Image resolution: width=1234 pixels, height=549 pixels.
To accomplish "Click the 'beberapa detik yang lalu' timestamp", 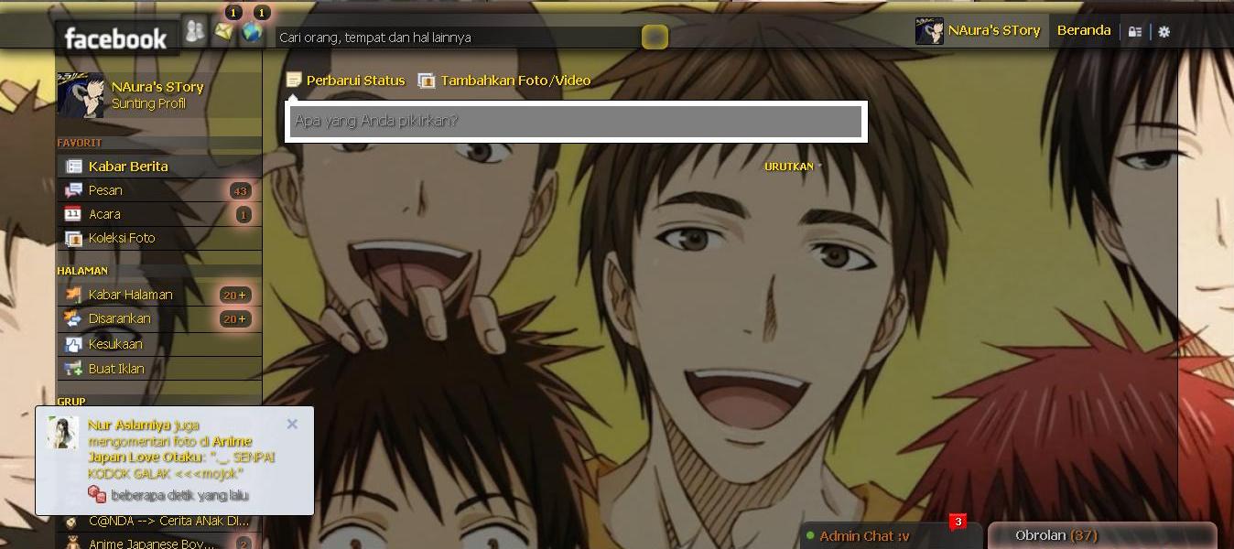I will 180,495.
